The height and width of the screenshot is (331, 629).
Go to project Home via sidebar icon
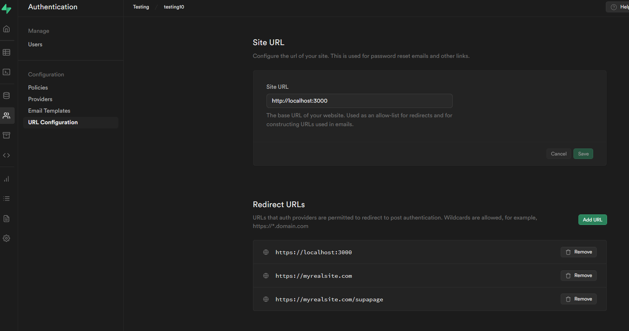7,29
